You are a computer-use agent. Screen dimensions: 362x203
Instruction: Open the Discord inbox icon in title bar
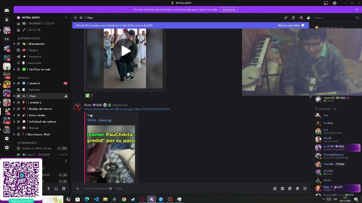(x=326, y=3)
